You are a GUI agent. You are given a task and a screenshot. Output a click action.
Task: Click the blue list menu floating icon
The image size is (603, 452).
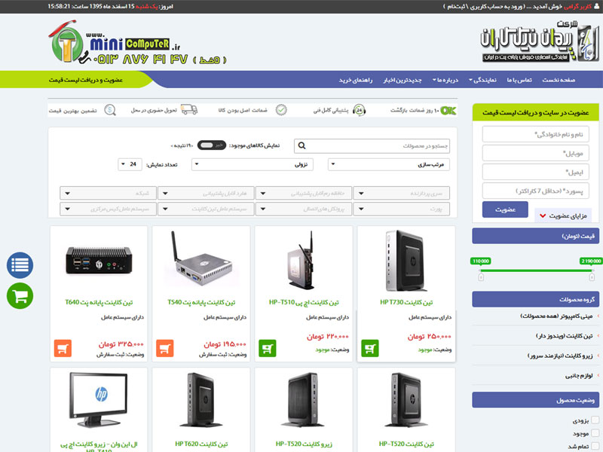(20, 265)
